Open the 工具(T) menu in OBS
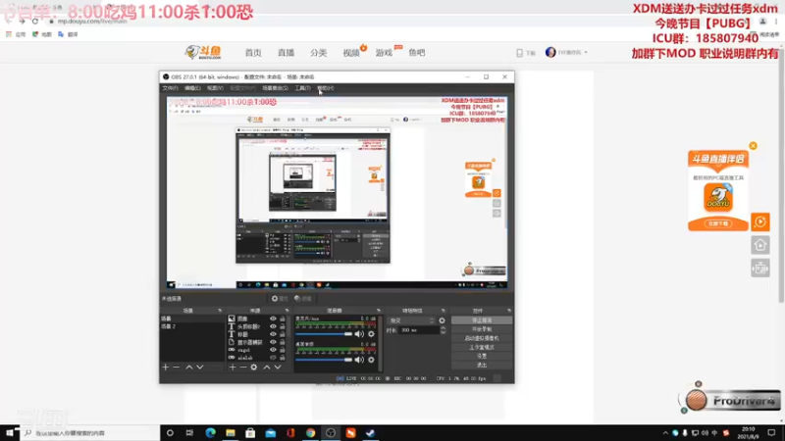 coord(302,88)
